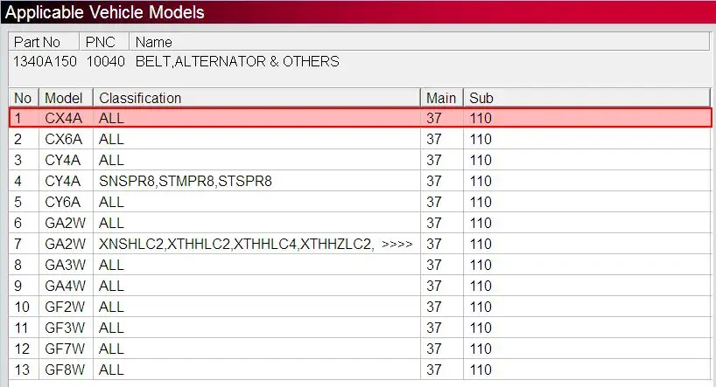
Task: Click the 'No' column header
Action: click(x=24, y=98)
